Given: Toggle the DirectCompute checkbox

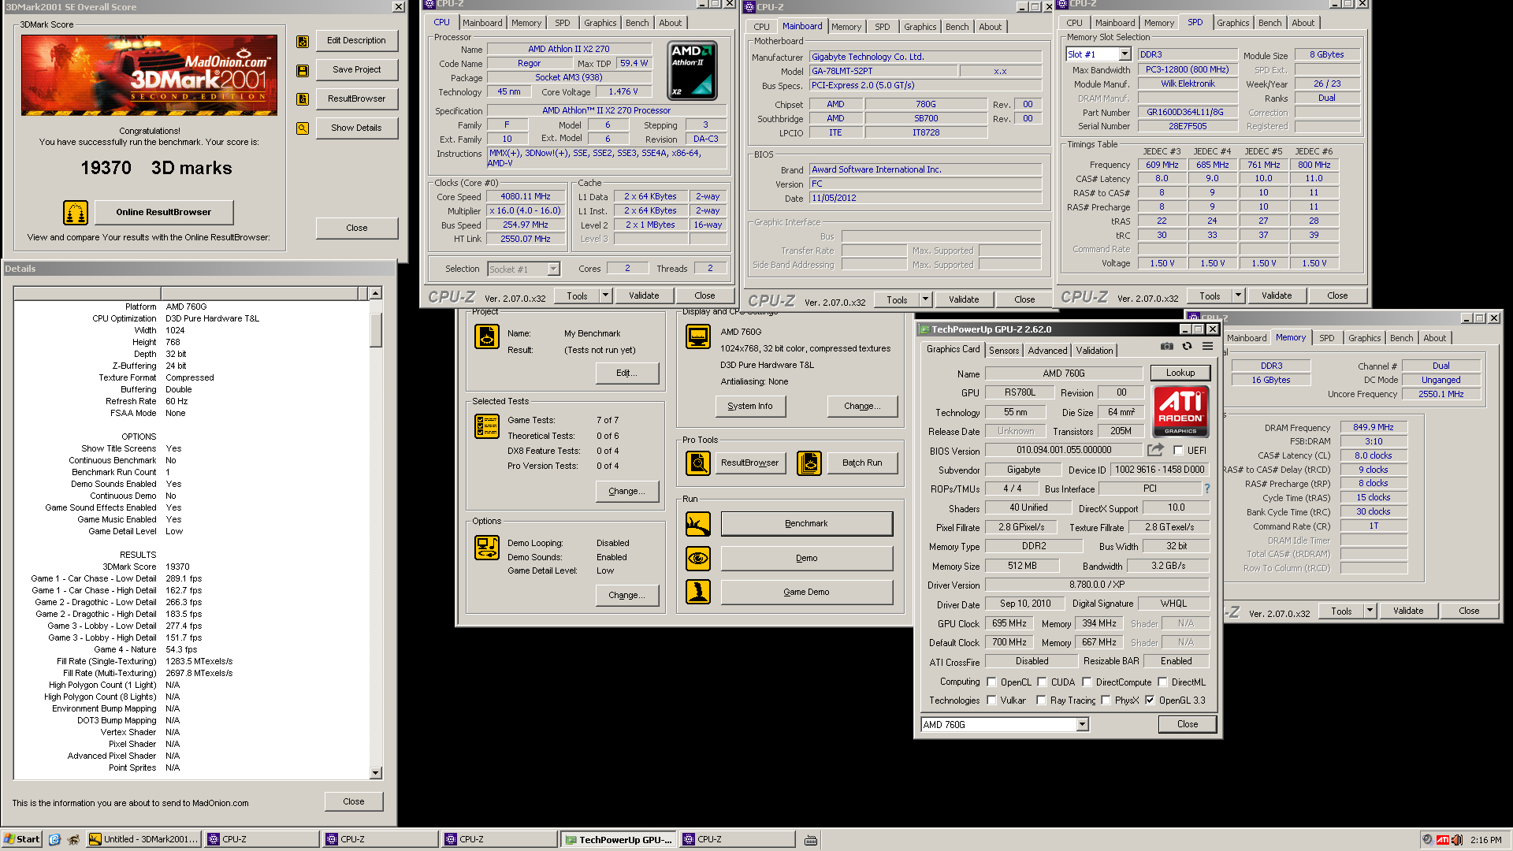Looking at the screenshot, I should (x=1087, y=682).
